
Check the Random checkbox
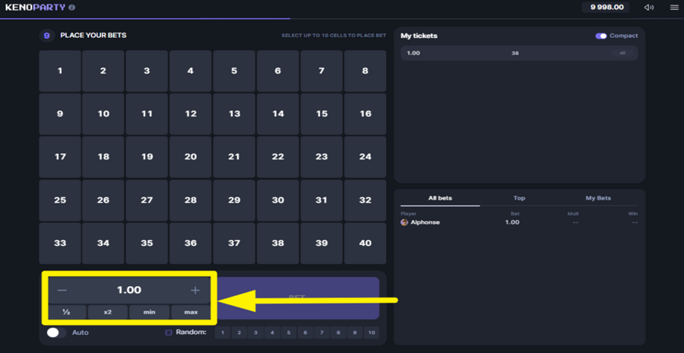tap(169, 333)
